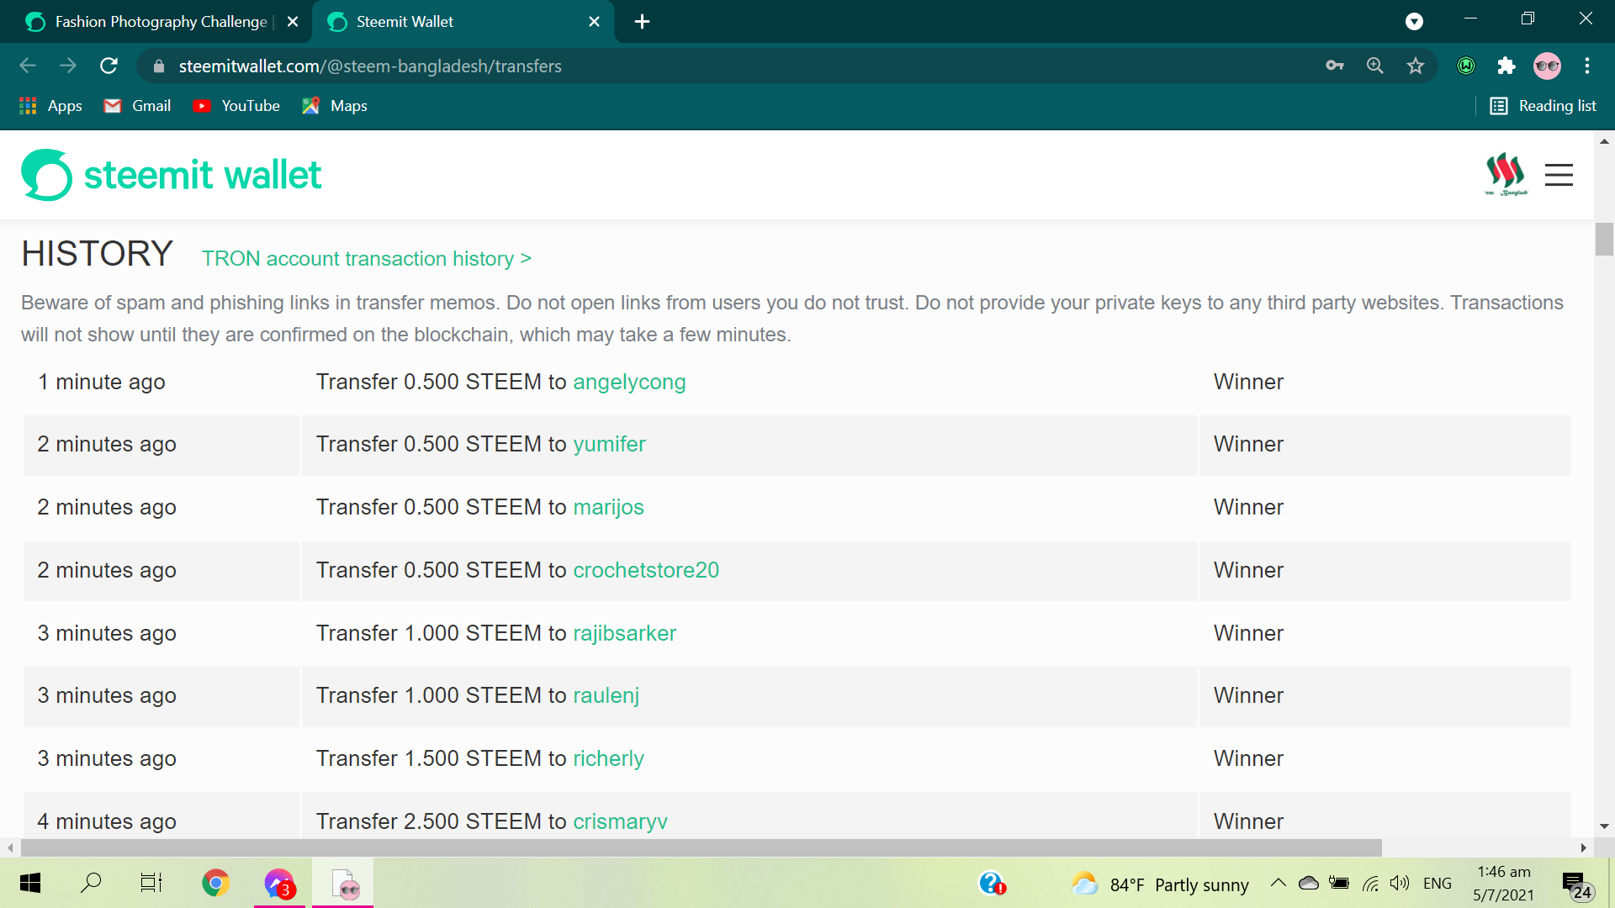Open crochetstore20's profile link
This screenshot has width=1615, height=908.
click(646, 570)
